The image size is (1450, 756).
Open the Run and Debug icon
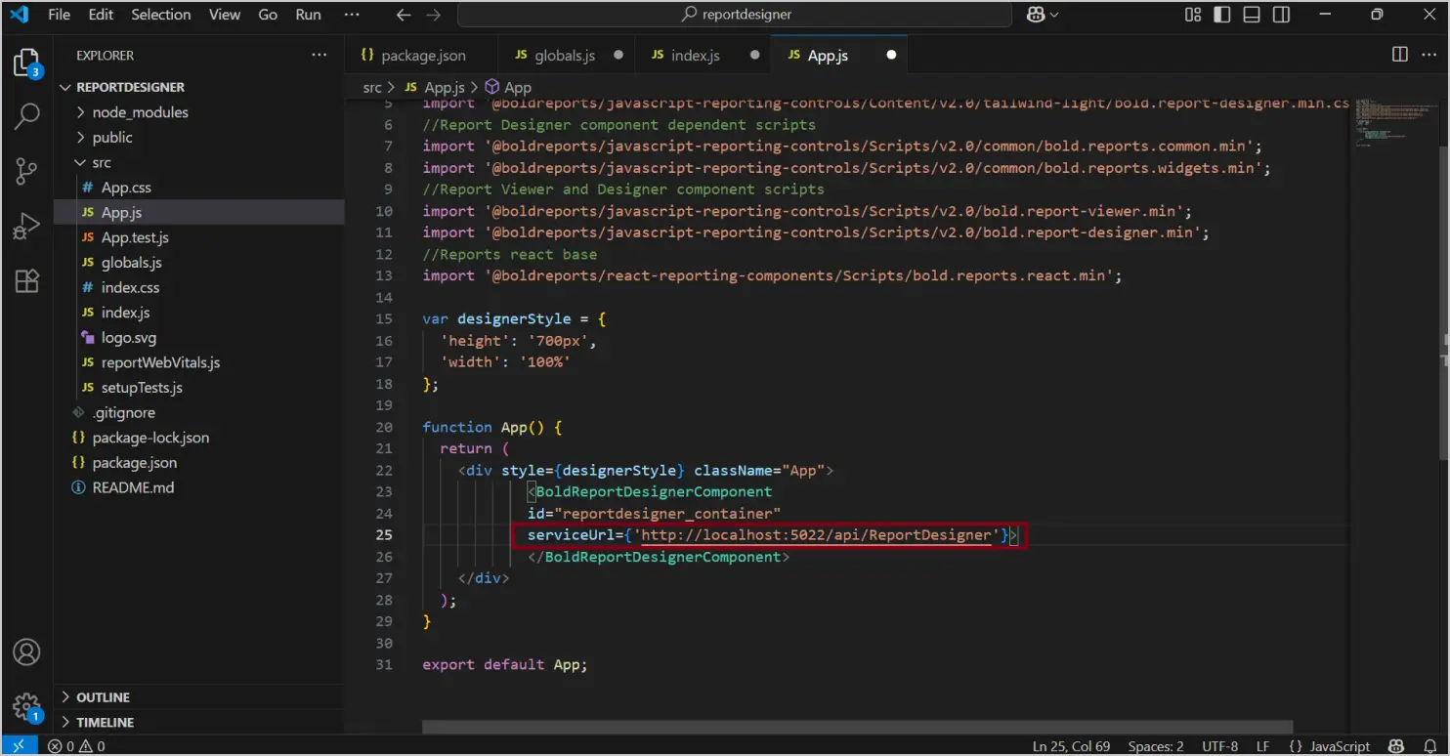[x=26, y=226]
